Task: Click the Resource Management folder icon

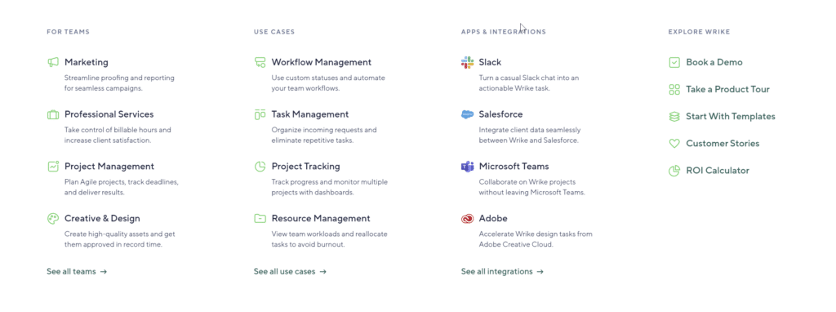Action: [260, 219]
